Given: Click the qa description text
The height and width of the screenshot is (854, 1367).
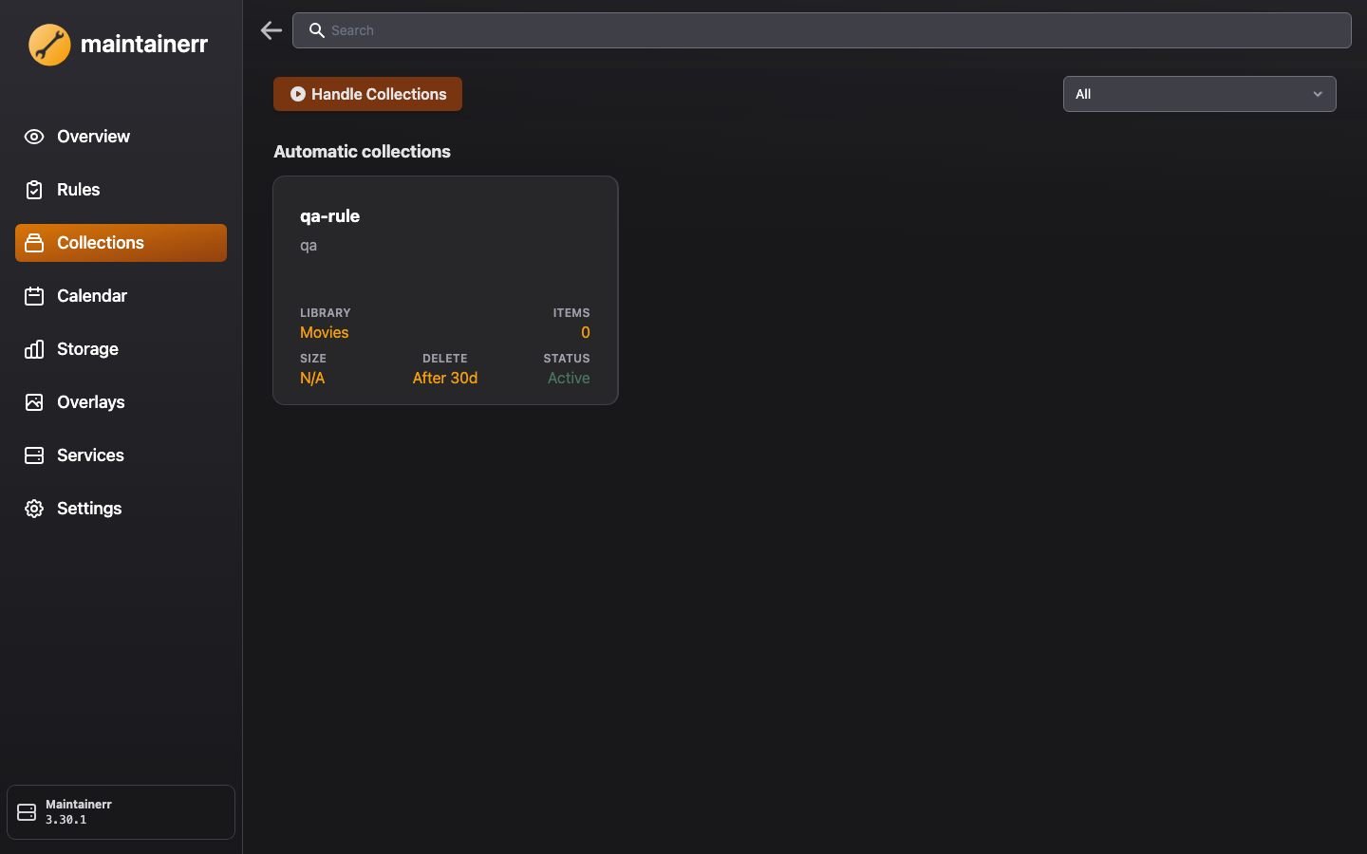Looking at the screenshot, I should pyautogui.click(x=309, y=246).
